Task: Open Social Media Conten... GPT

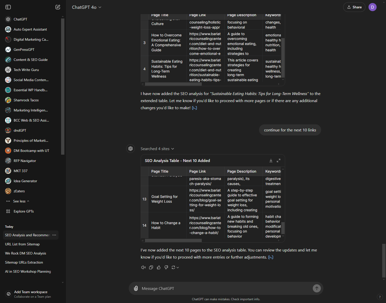Action: (x=32, y=80)
